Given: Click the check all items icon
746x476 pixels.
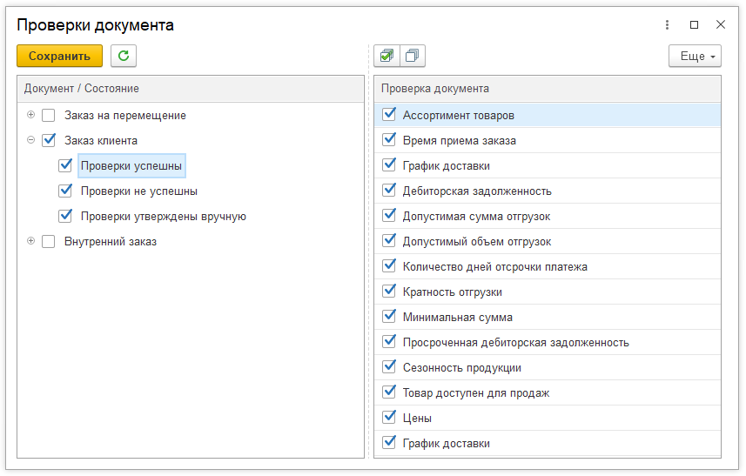Looking at the screenshot, I should tap(386, 56).
